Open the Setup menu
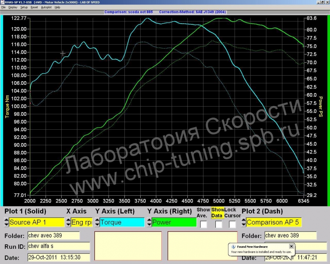 pyautogui.click(x=24, y=7)
